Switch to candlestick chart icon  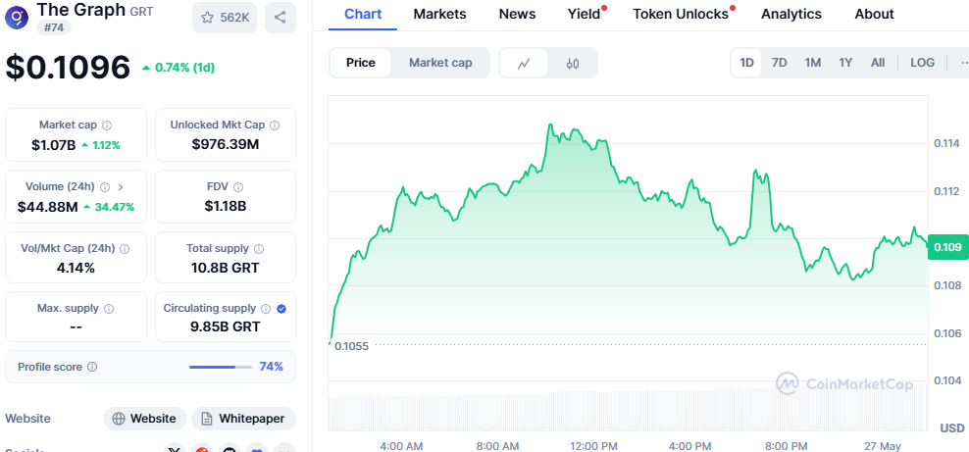(572, 63)
